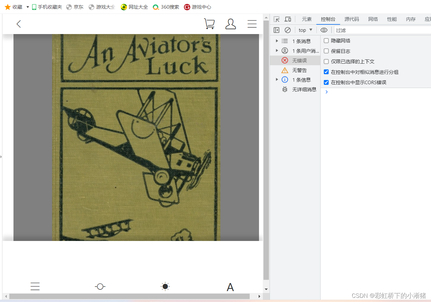The width and height of the screenshot is (431, 302).
Task: Toggle the 隐藏网络 checkbox
Action: [x=326, y=40]
